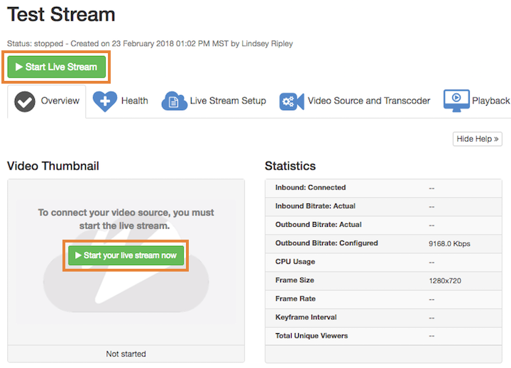The width and height of the screenshot is (511, 368).
Task: Click the Playback monitor icon
Action: point(456,101)
